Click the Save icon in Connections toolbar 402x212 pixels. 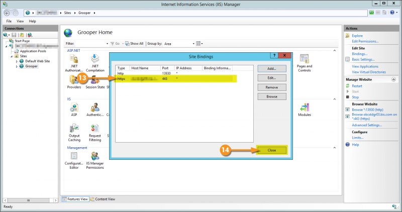pos(14,35)
